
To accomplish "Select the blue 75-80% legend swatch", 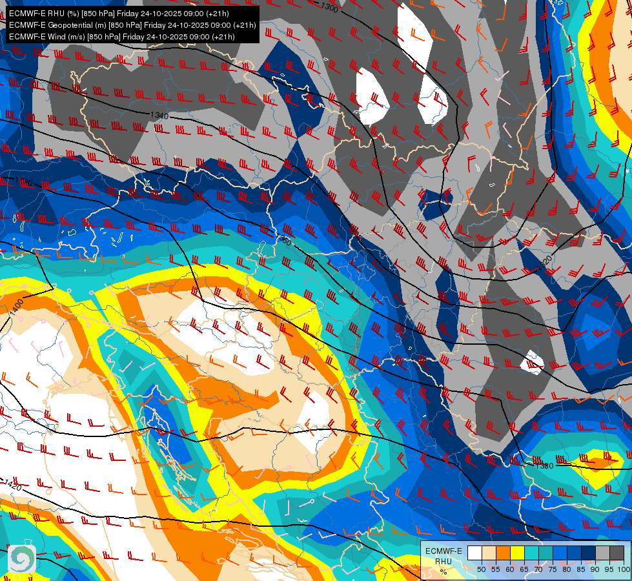I will [x=560, y=553].
